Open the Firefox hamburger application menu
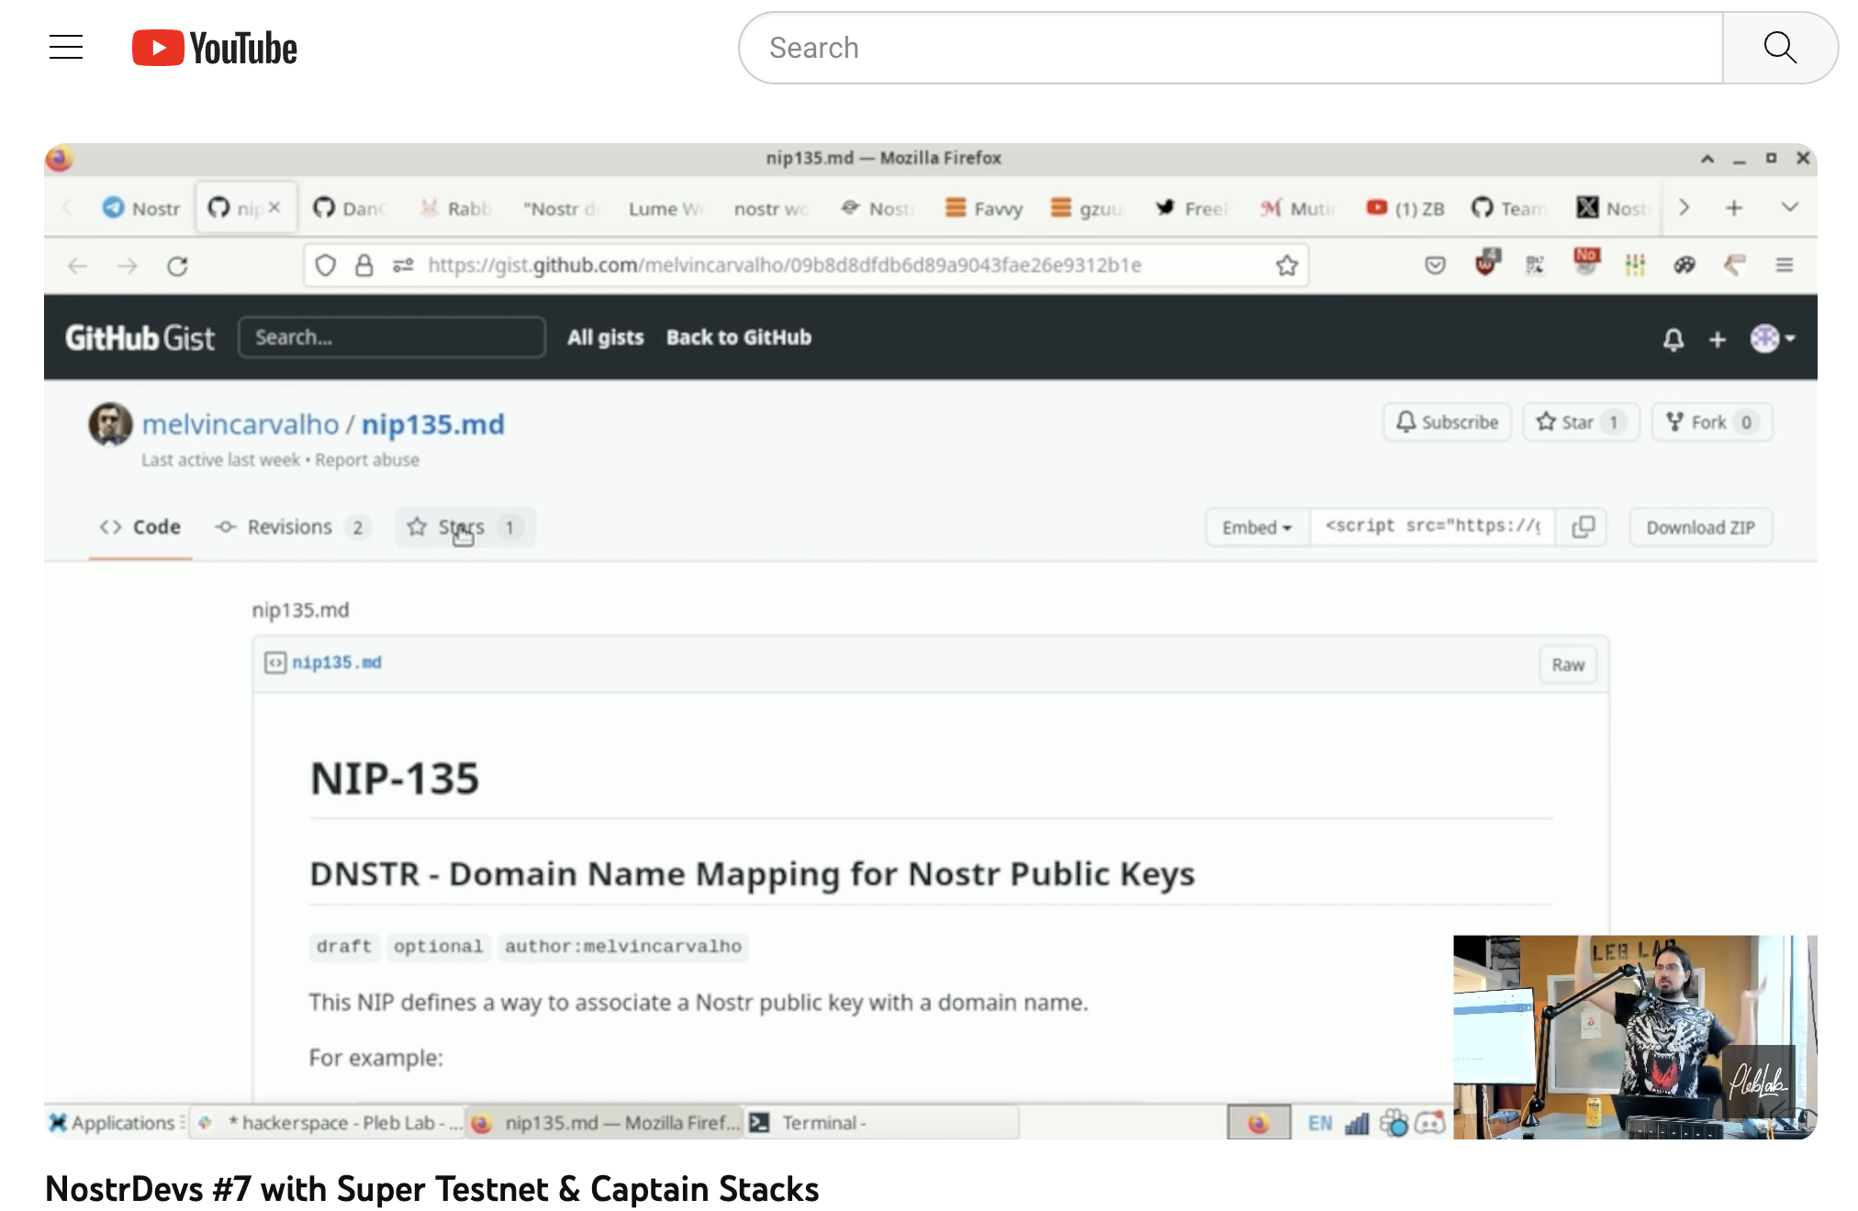Viewport: 1858px width, 1211px height. 1784,266
